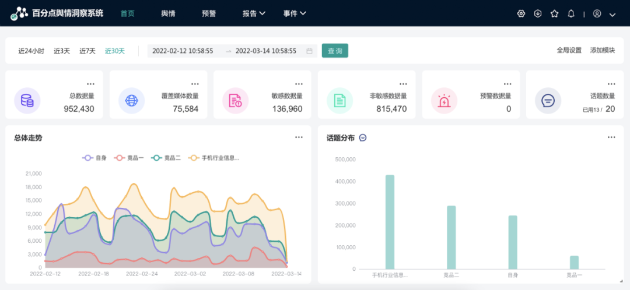This screenshot has width=630, height=290.
Task: Open the notification bell icon
Action: (571, 13)
